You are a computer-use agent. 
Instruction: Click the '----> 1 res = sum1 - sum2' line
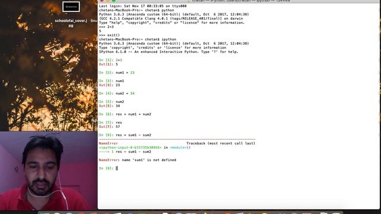[x=125, y=152]
